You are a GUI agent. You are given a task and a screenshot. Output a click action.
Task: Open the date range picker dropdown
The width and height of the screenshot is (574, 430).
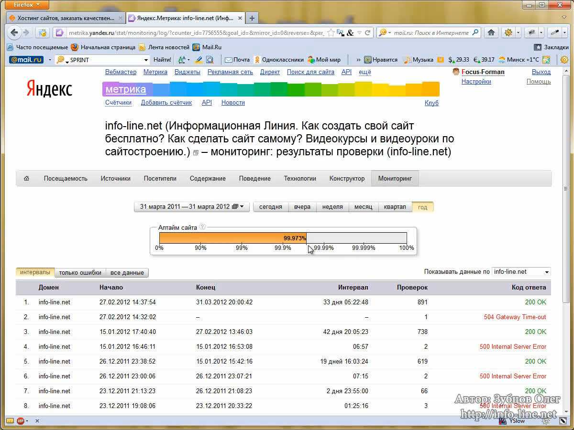[191, 207]
